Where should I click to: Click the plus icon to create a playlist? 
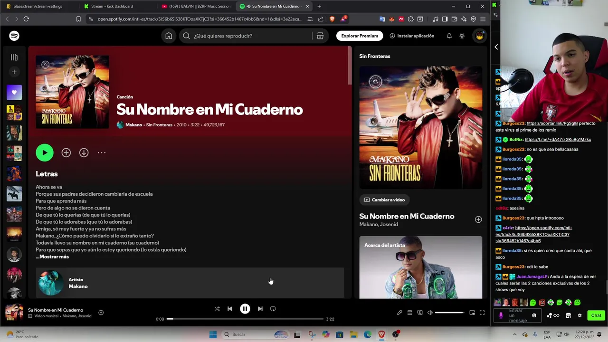[14, 72]
